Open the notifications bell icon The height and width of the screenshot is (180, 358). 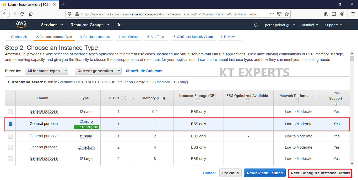point(256,25)
